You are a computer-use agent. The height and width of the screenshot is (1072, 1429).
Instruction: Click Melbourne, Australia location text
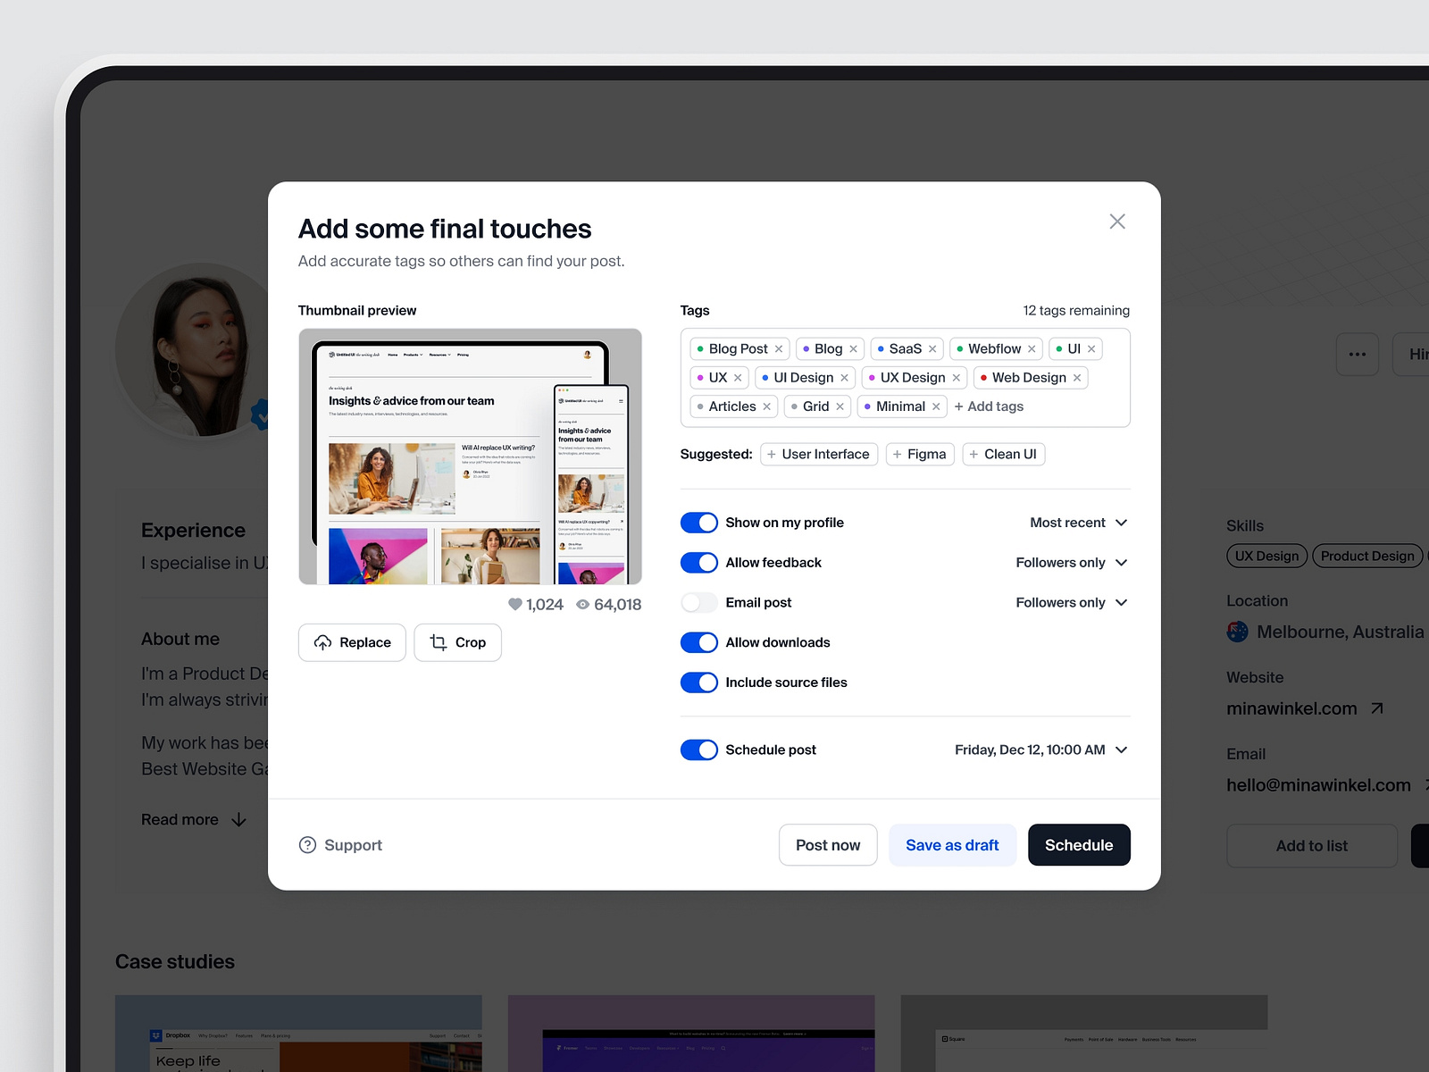click(1340, 632)
